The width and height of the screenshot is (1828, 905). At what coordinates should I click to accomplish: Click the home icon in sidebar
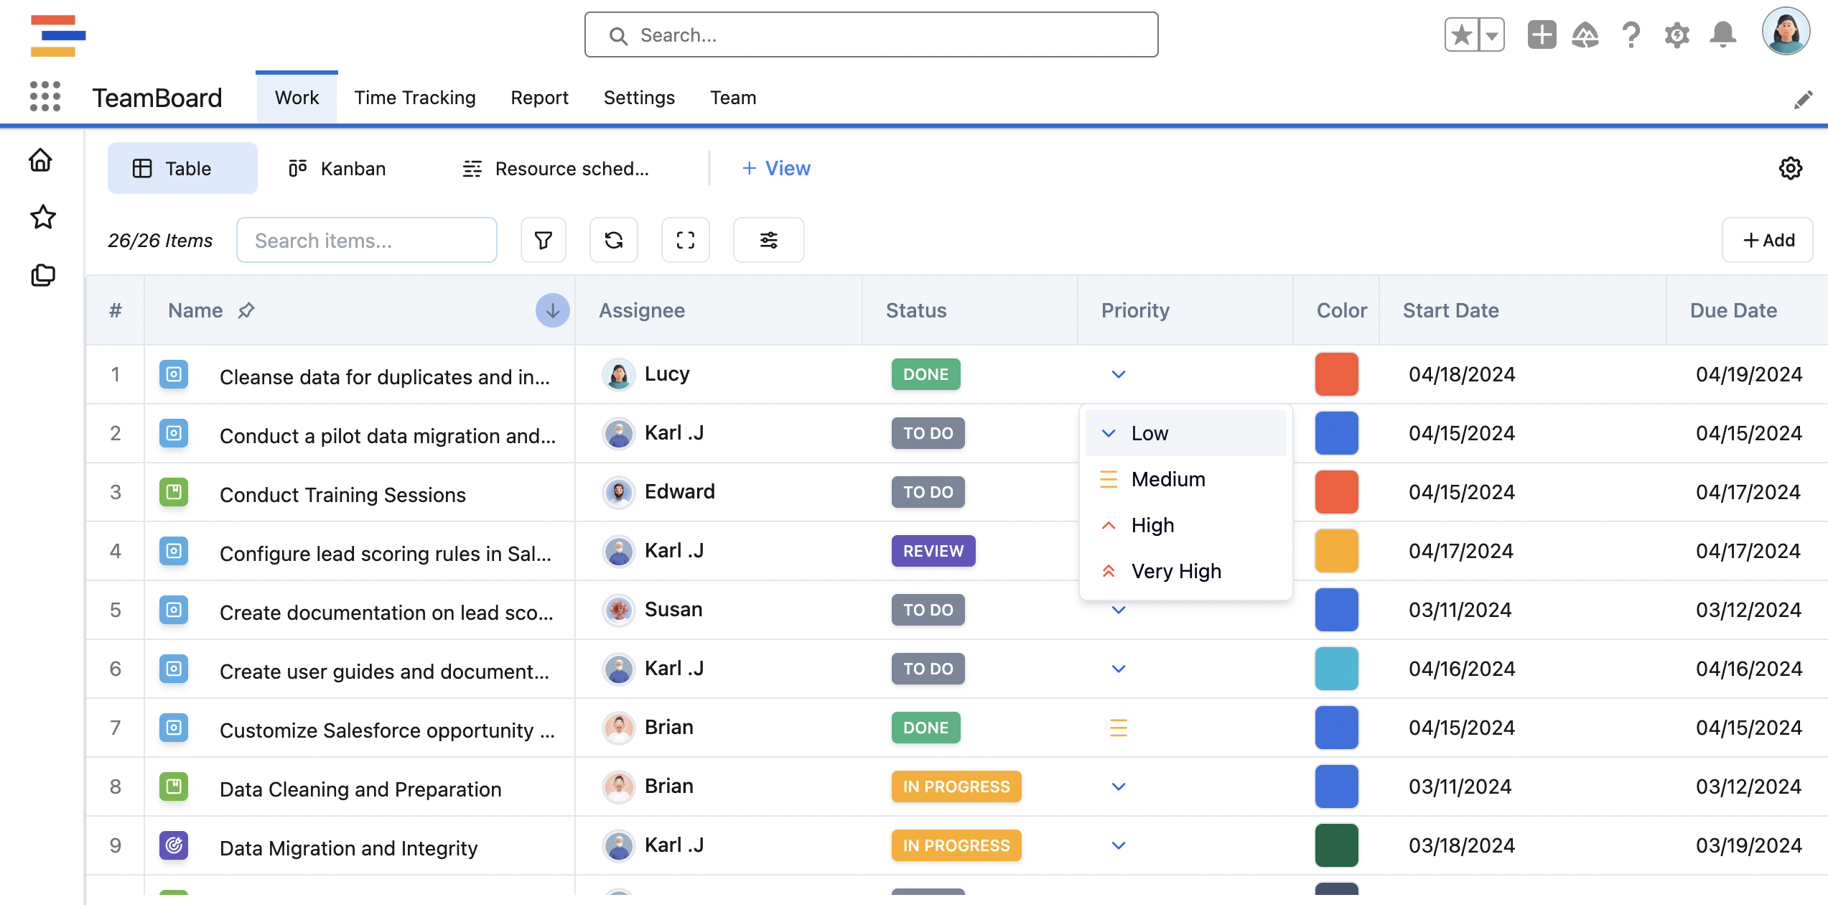click(x=41, y=159)
